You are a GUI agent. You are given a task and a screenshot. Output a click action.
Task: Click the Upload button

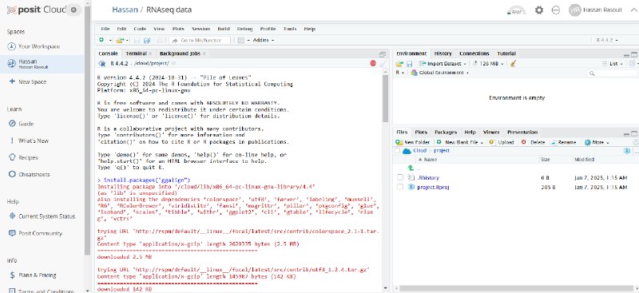(x=502, y=142)
